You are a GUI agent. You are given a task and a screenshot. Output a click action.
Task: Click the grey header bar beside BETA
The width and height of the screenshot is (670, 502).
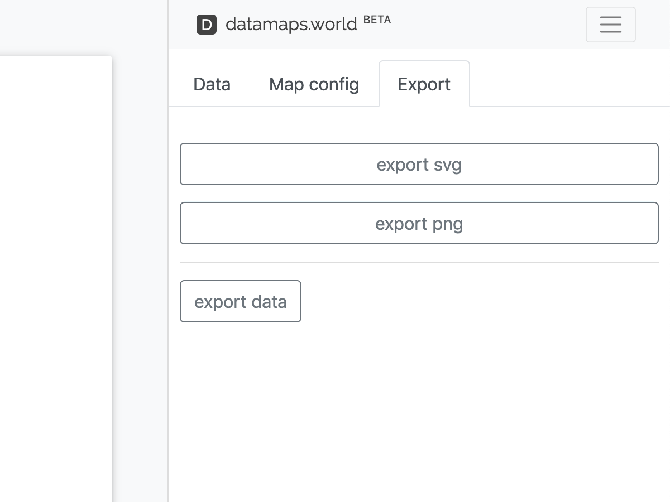tap(486, 25)
